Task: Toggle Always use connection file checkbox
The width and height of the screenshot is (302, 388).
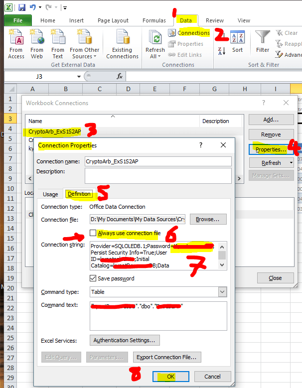Action: click(93, 233)
